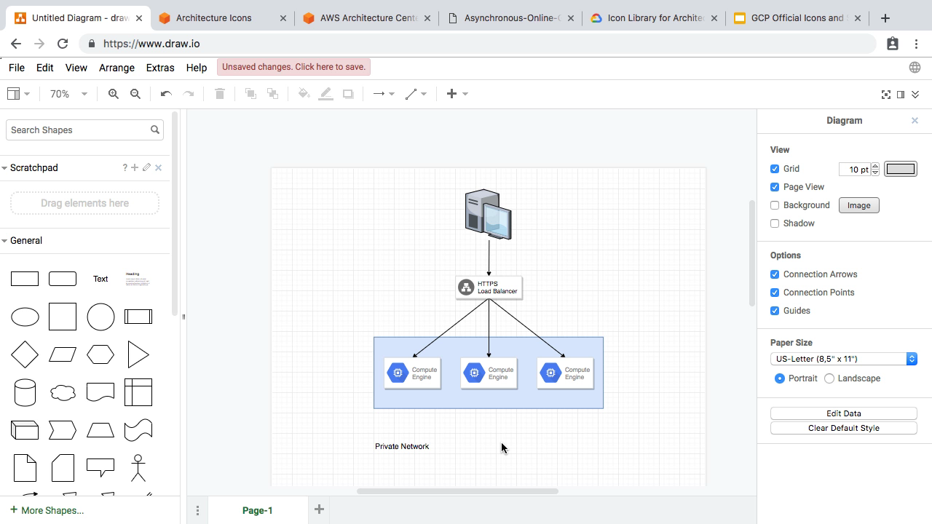The height and width of the screenshot is (524, 932).
Task: Open the Help menu
Action: pyautogui.click(x=197, y=67)
